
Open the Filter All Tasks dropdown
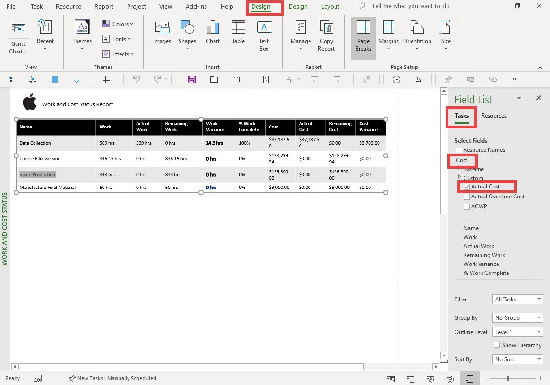(x=518, y=299)
